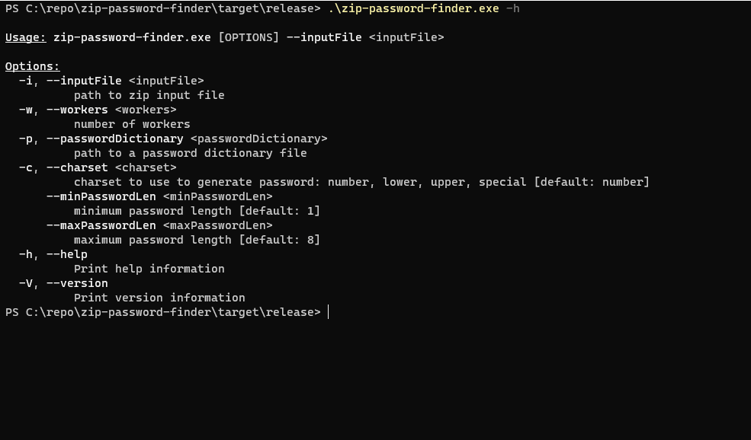Screen dimensions: 751x440
Task: Click the underlined "Usage:" heading
Action: 25,37
